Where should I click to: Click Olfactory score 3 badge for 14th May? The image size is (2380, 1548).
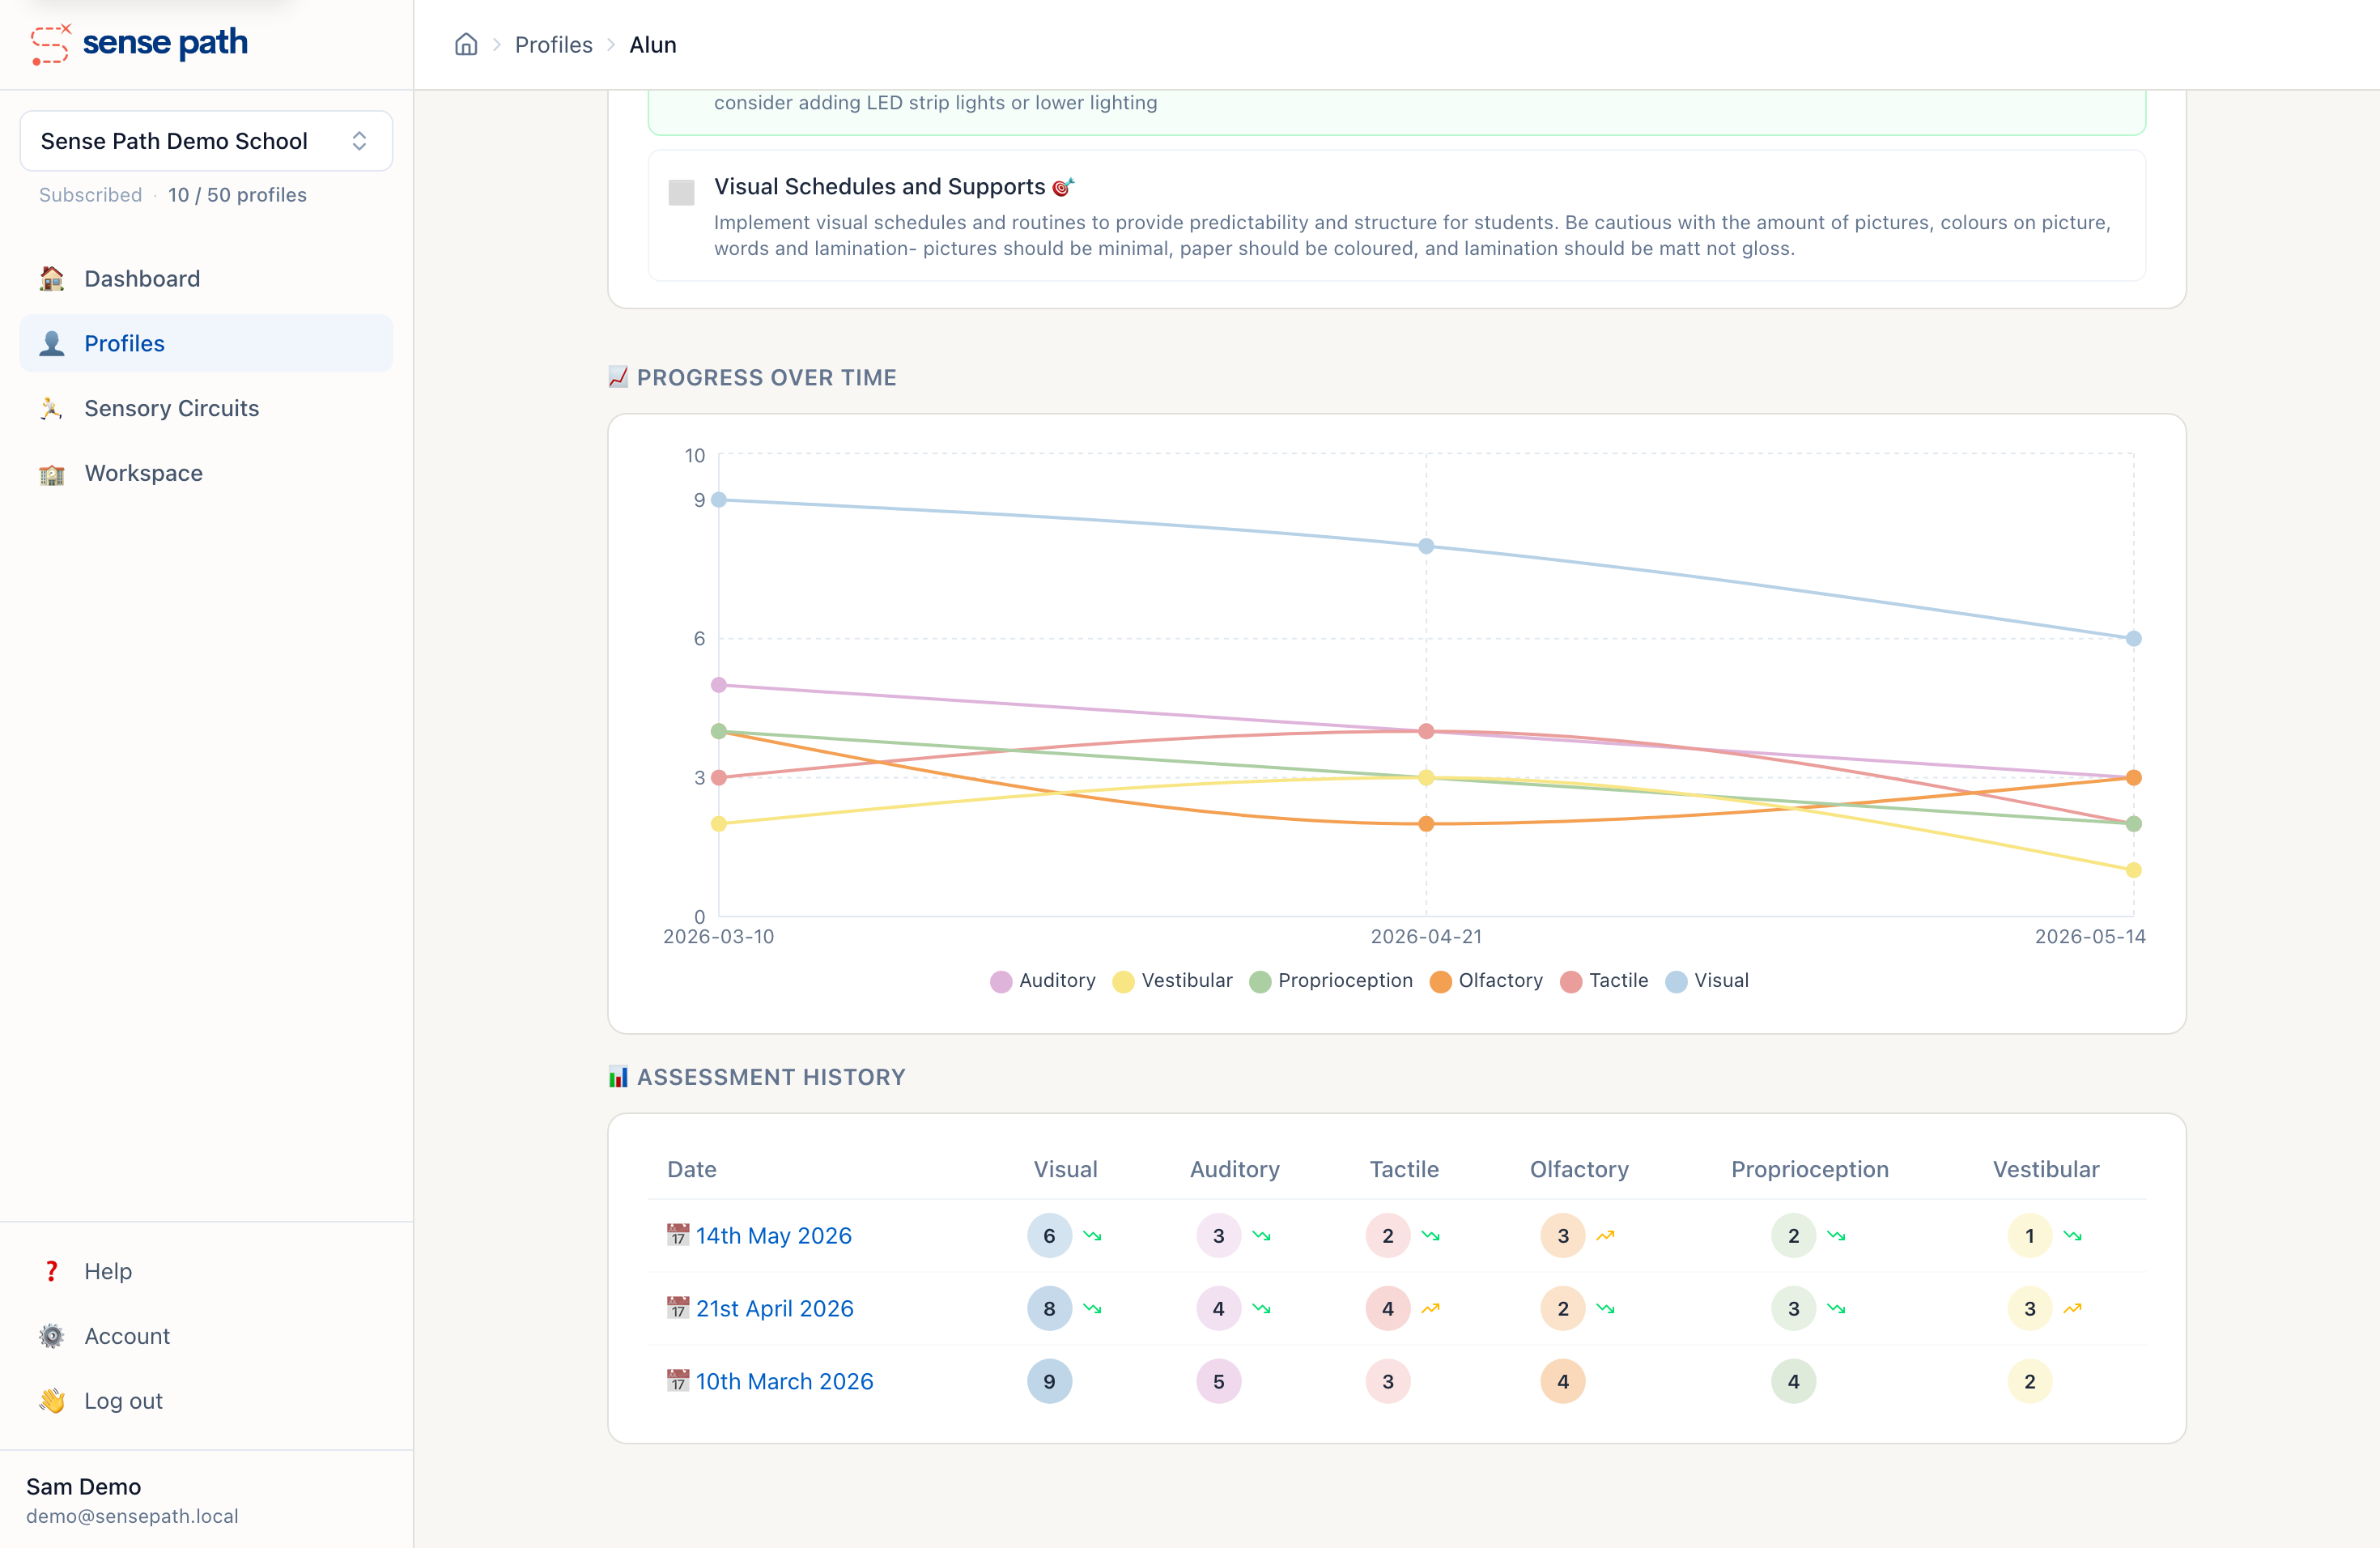pos(1564,1236)
